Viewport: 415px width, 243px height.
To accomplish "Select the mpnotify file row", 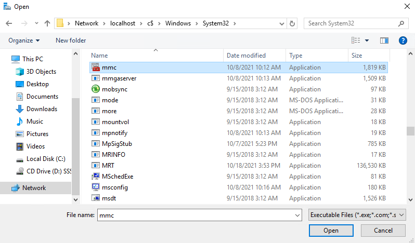I will click(239, 132).
